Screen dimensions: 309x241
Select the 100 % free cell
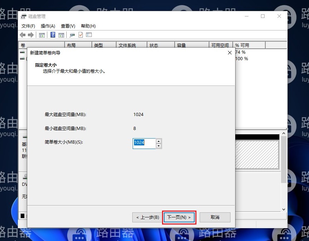(x=242, y=58)
